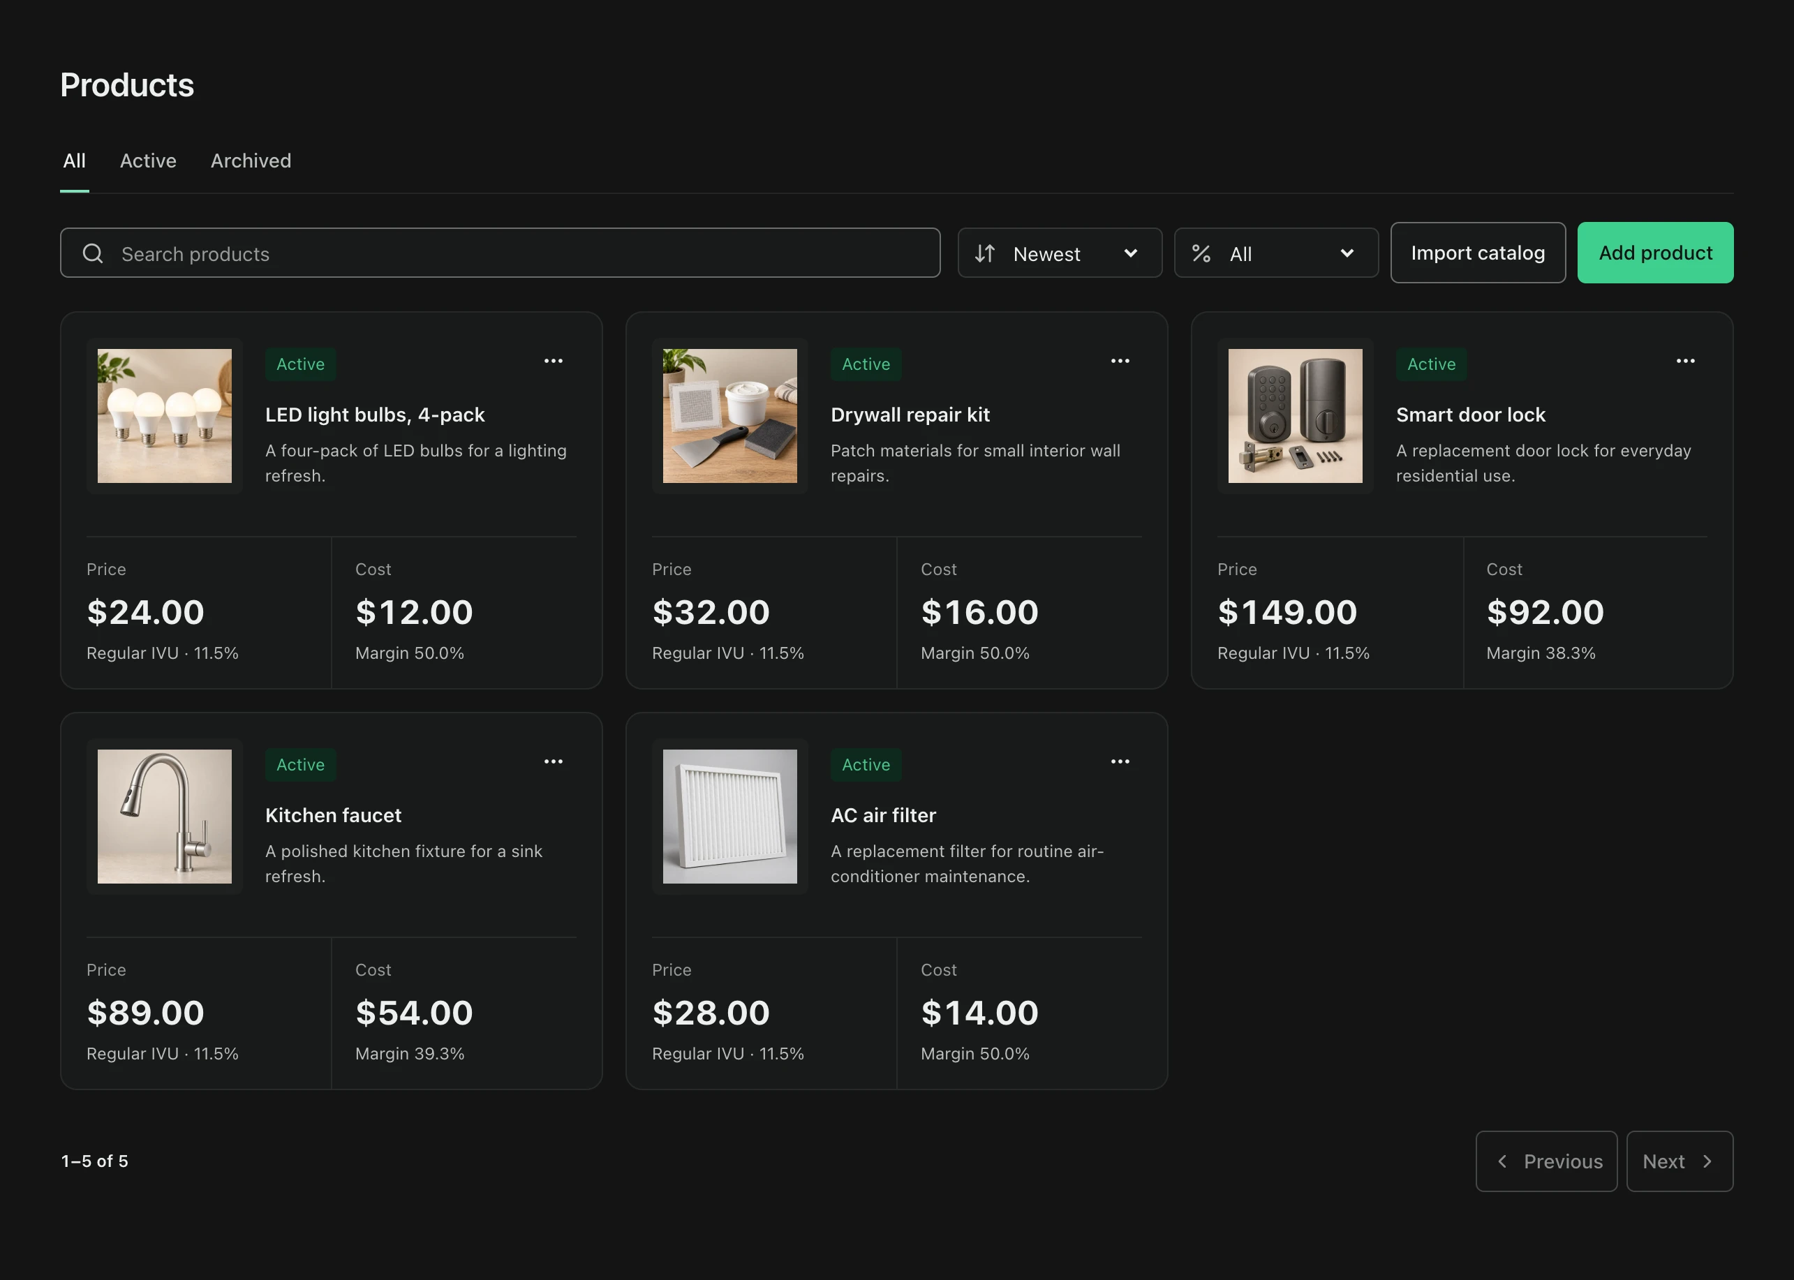
Task: Click the Products page heading
Action: click(x=127, y=85)
